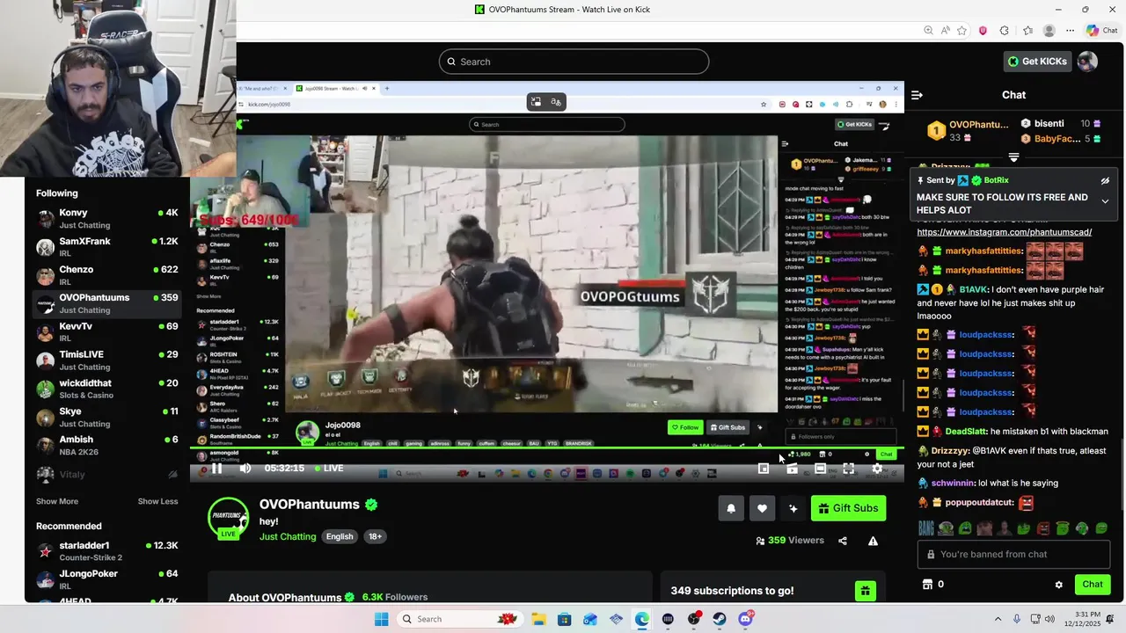This screenshot has height=633, width=1126.
Task: Open Read aloud icon in address bar
Action: [945, 31]
